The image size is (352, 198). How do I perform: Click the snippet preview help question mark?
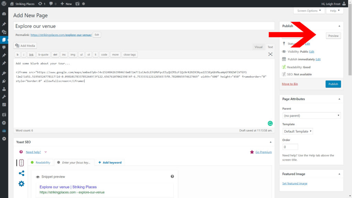(x=172, y=176)
